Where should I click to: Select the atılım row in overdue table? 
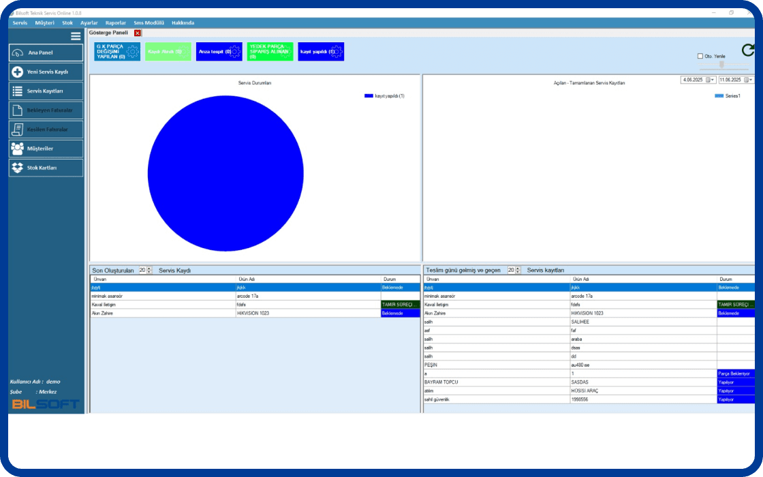coord(589,391)
